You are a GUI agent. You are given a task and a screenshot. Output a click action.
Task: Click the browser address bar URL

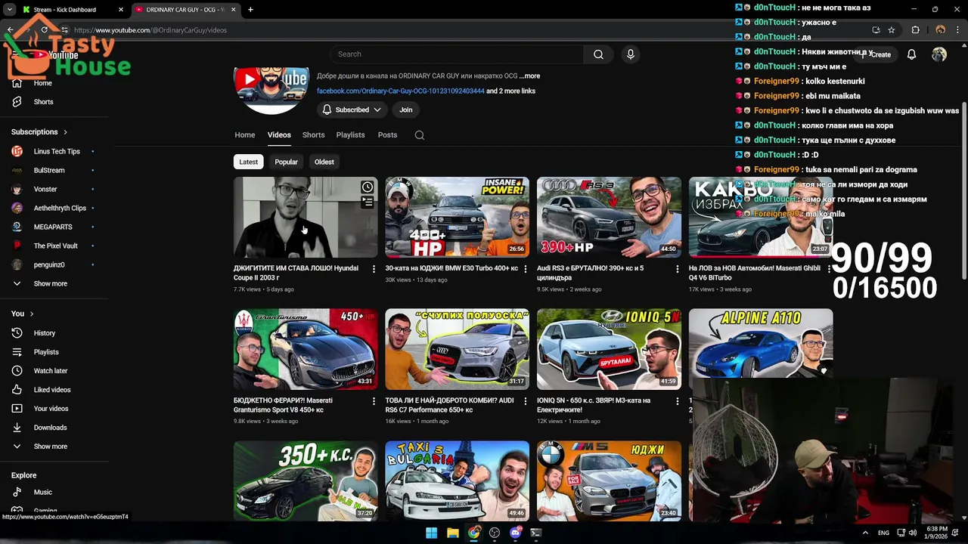point(151,30)
